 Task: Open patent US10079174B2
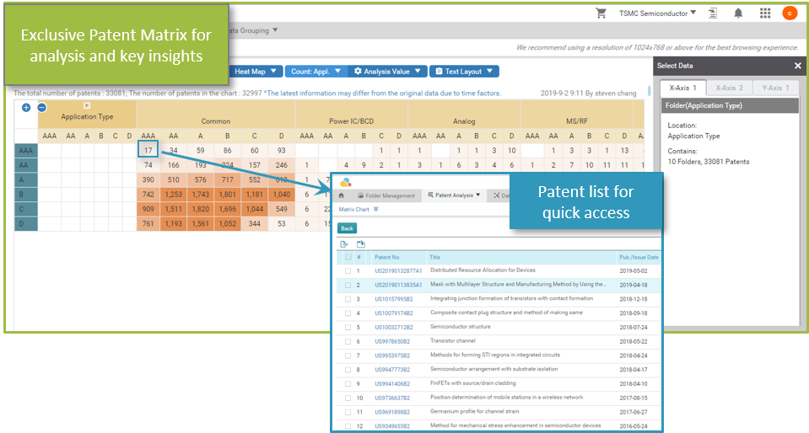coord(394,313)
